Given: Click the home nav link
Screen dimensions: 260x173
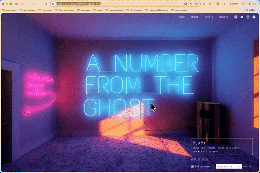Looking at the screenshot, I should (x=182, y=17).
